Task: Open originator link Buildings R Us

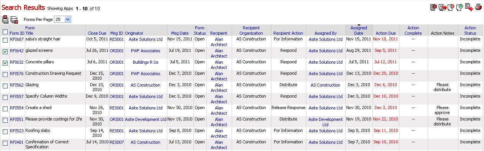Action: pyautogui.click(x=146, y=62)
